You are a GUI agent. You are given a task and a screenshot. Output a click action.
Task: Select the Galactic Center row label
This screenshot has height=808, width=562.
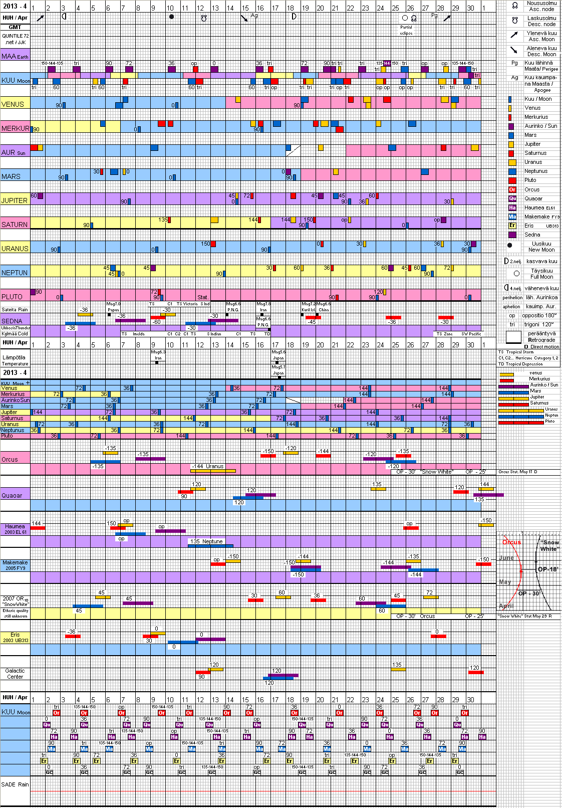click(x=15, y=674)
